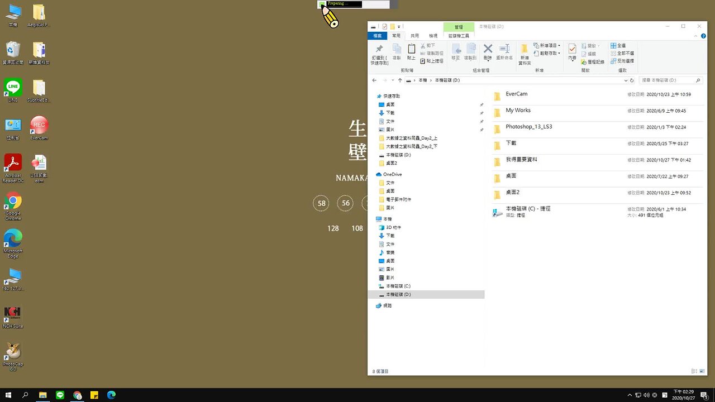This screenshot has width=715, height=402.
Task: Select the EverCam REC desktop icon
Action: click(39, 128)
